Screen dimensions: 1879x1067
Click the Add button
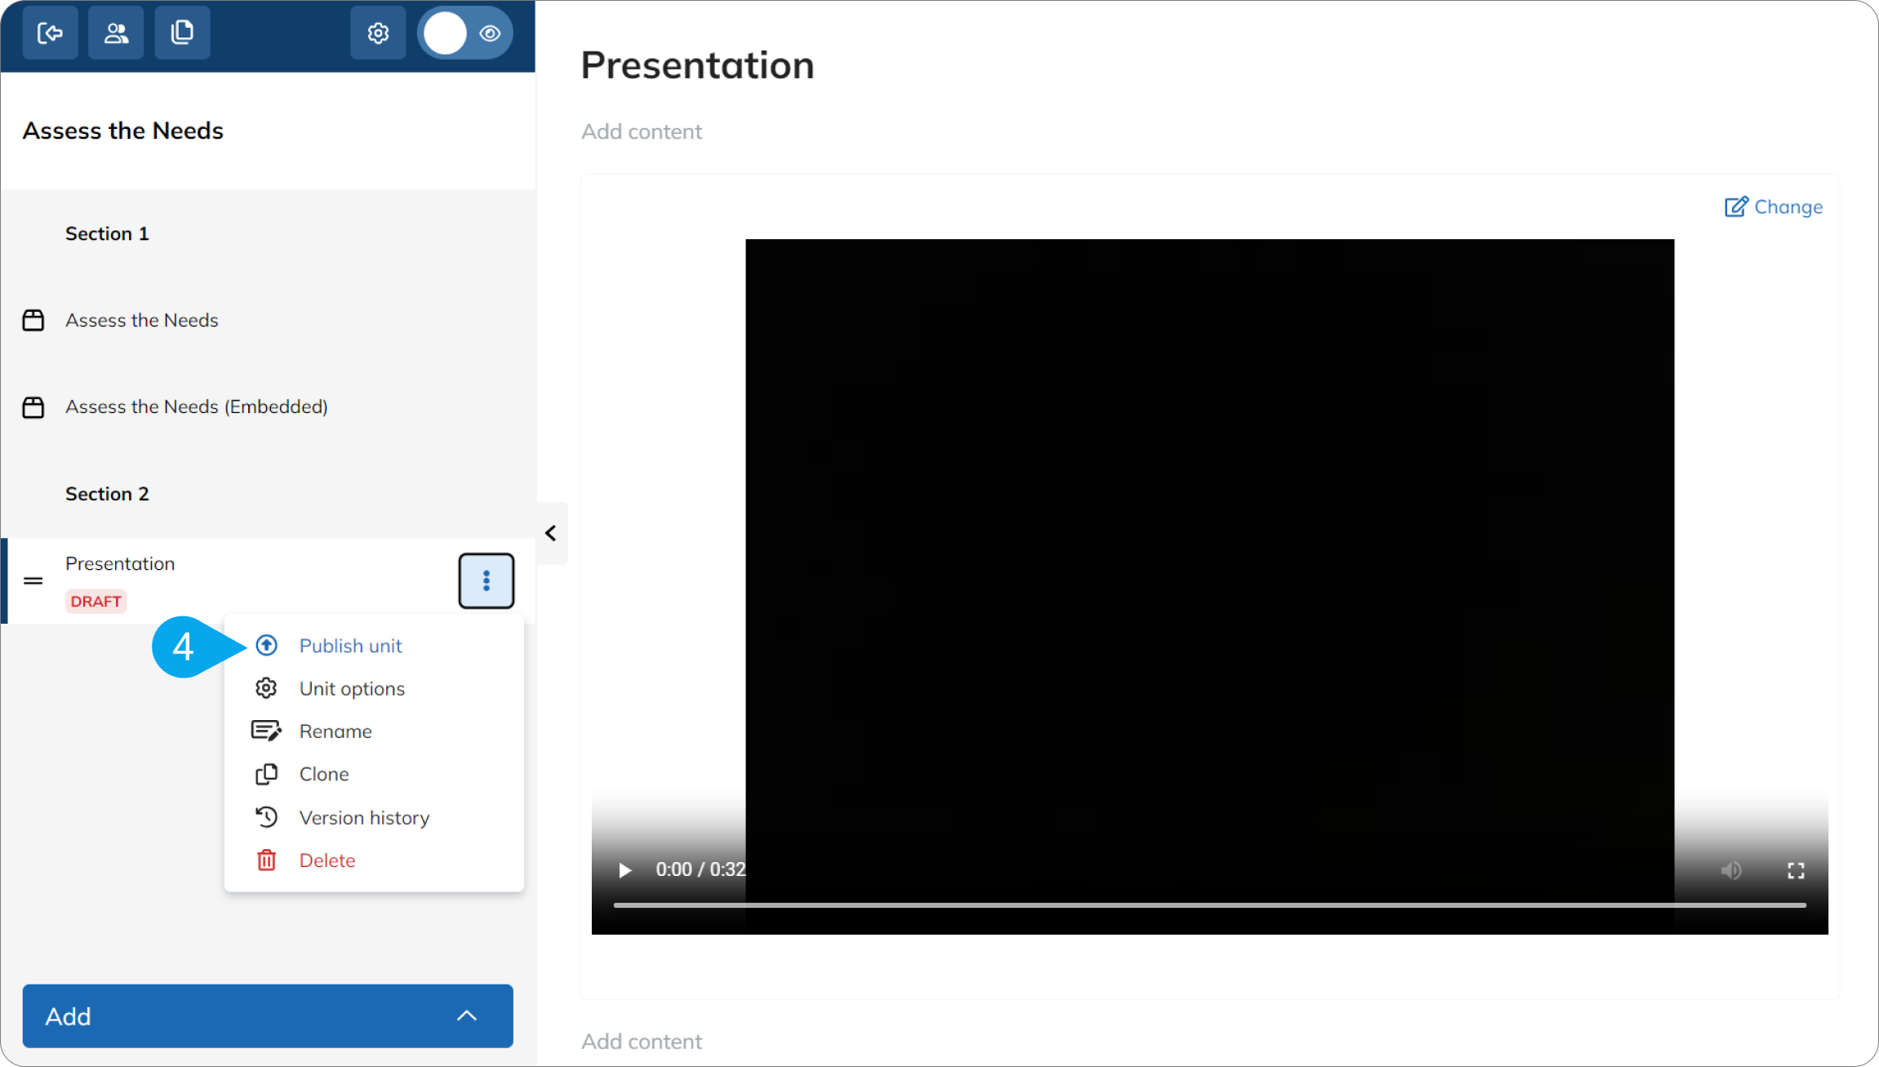pos(268,1016)
